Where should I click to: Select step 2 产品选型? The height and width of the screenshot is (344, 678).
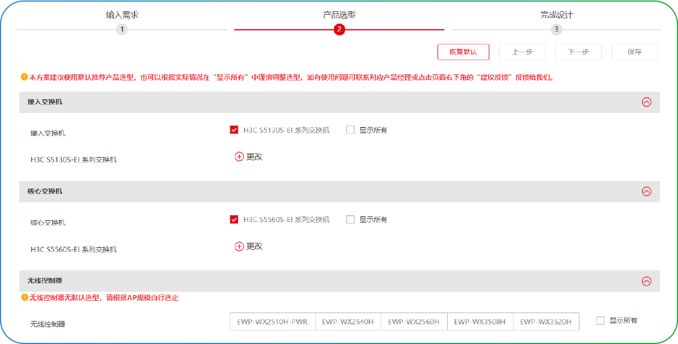[339, 15]
